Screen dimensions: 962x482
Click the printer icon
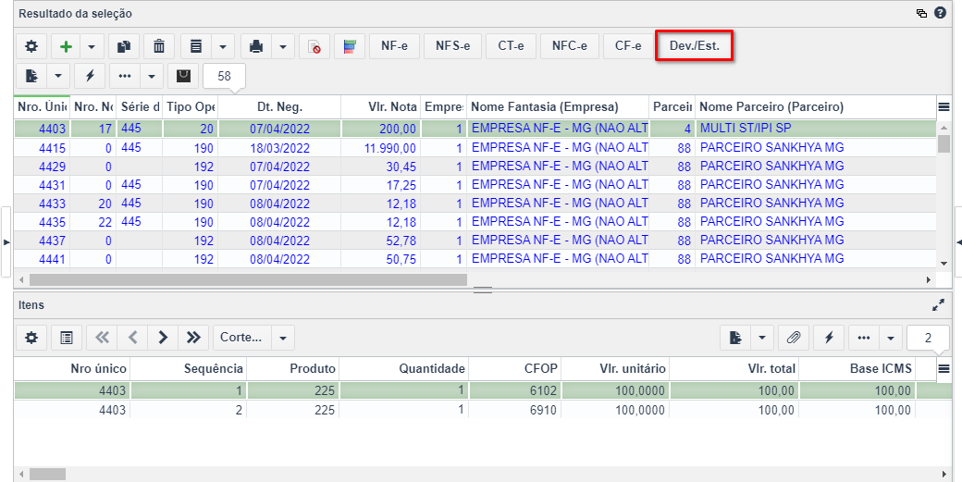click(x=256, y=46)
